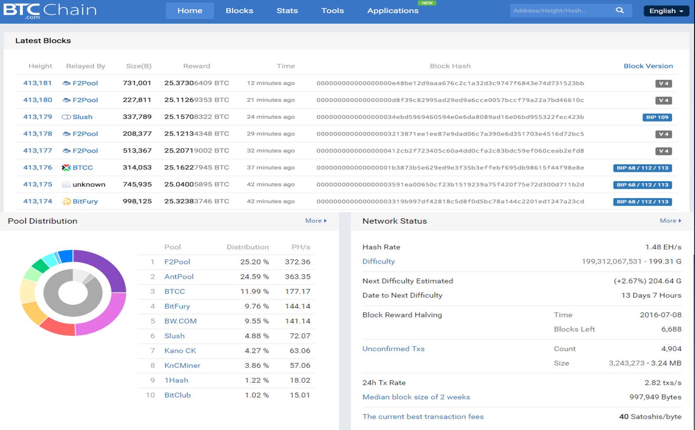695x430 pixels.
Task: Click the hash of block 413,179
Action: (450, 117)
